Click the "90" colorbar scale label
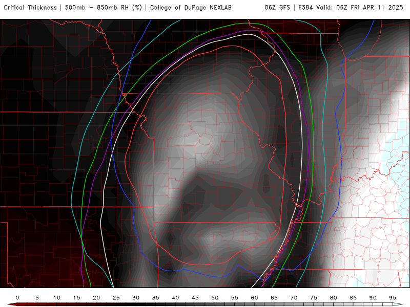The width and height of the screenshot is (410, 307). [373, 298]
